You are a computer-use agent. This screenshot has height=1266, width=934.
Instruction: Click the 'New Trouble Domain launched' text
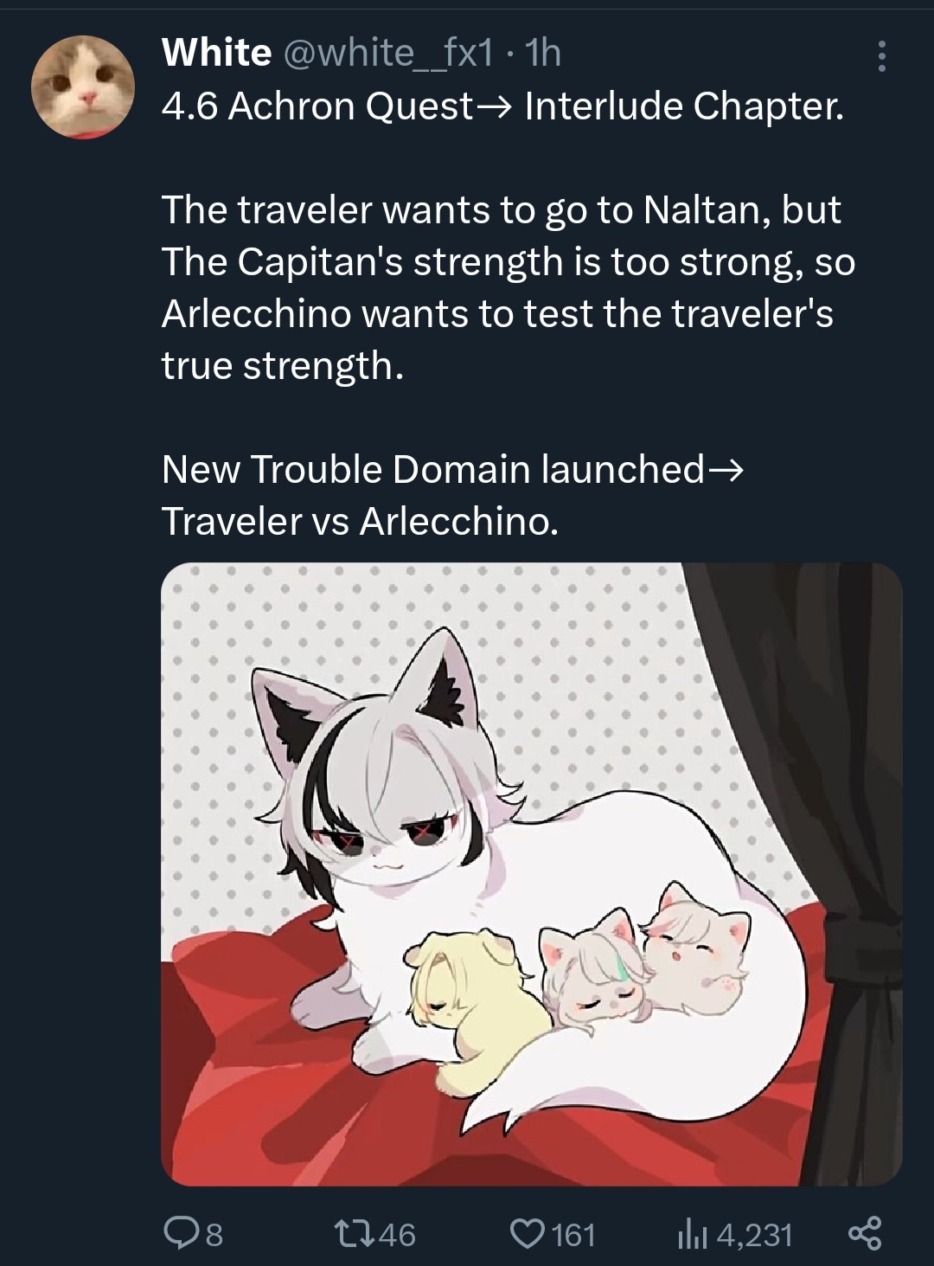point(432,469)
